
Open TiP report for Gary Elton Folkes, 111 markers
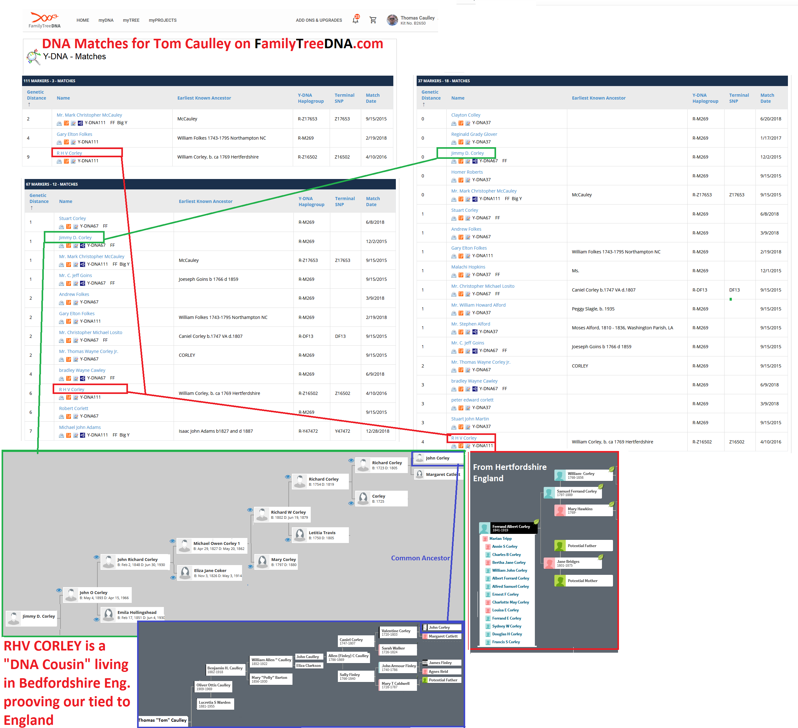66,142
